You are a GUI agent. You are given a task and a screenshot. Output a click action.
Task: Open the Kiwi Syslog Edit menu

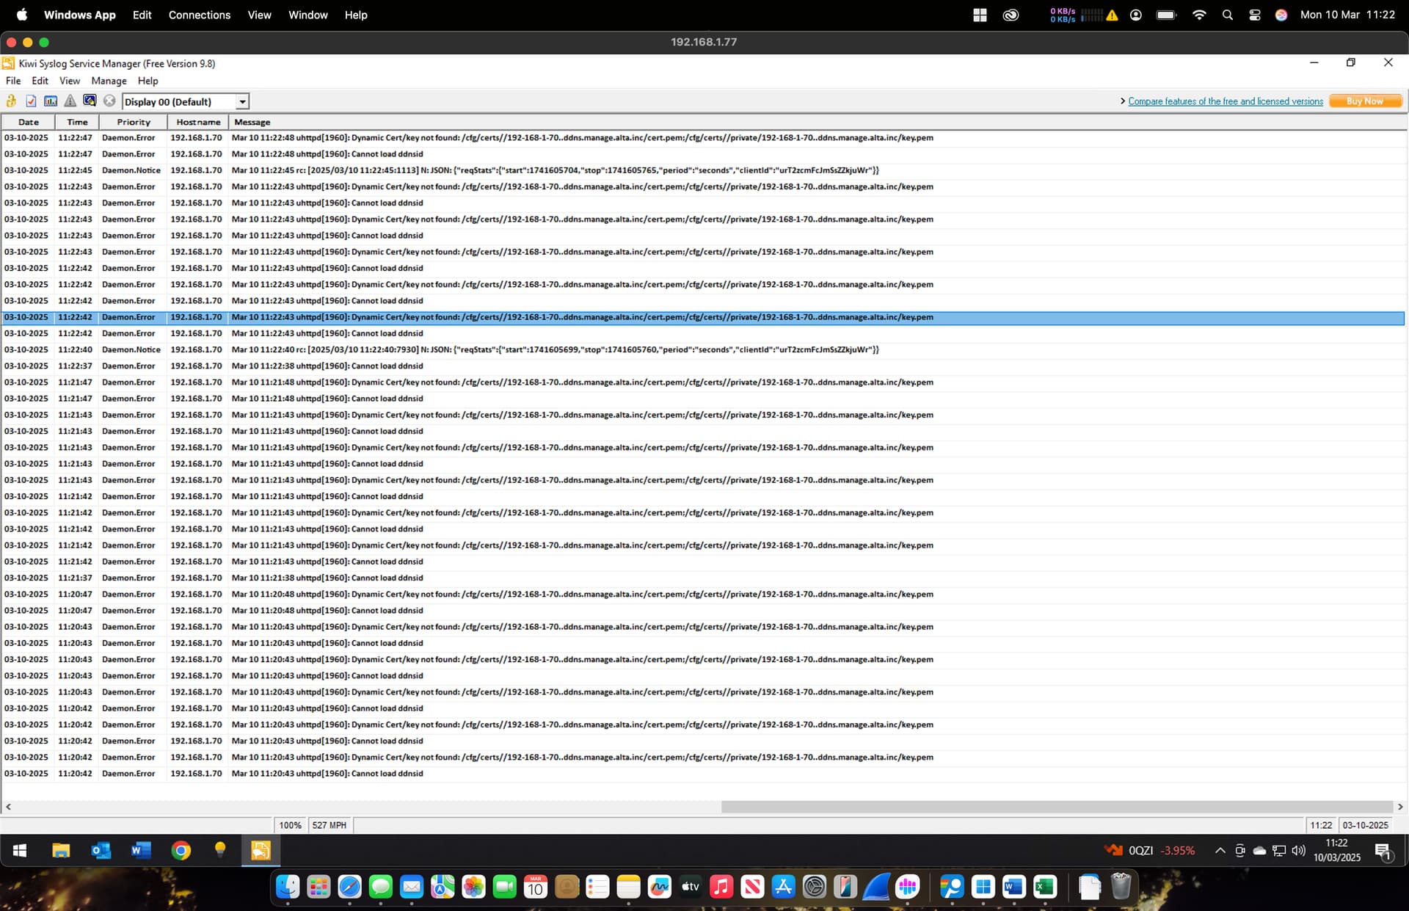pos(40,81)
